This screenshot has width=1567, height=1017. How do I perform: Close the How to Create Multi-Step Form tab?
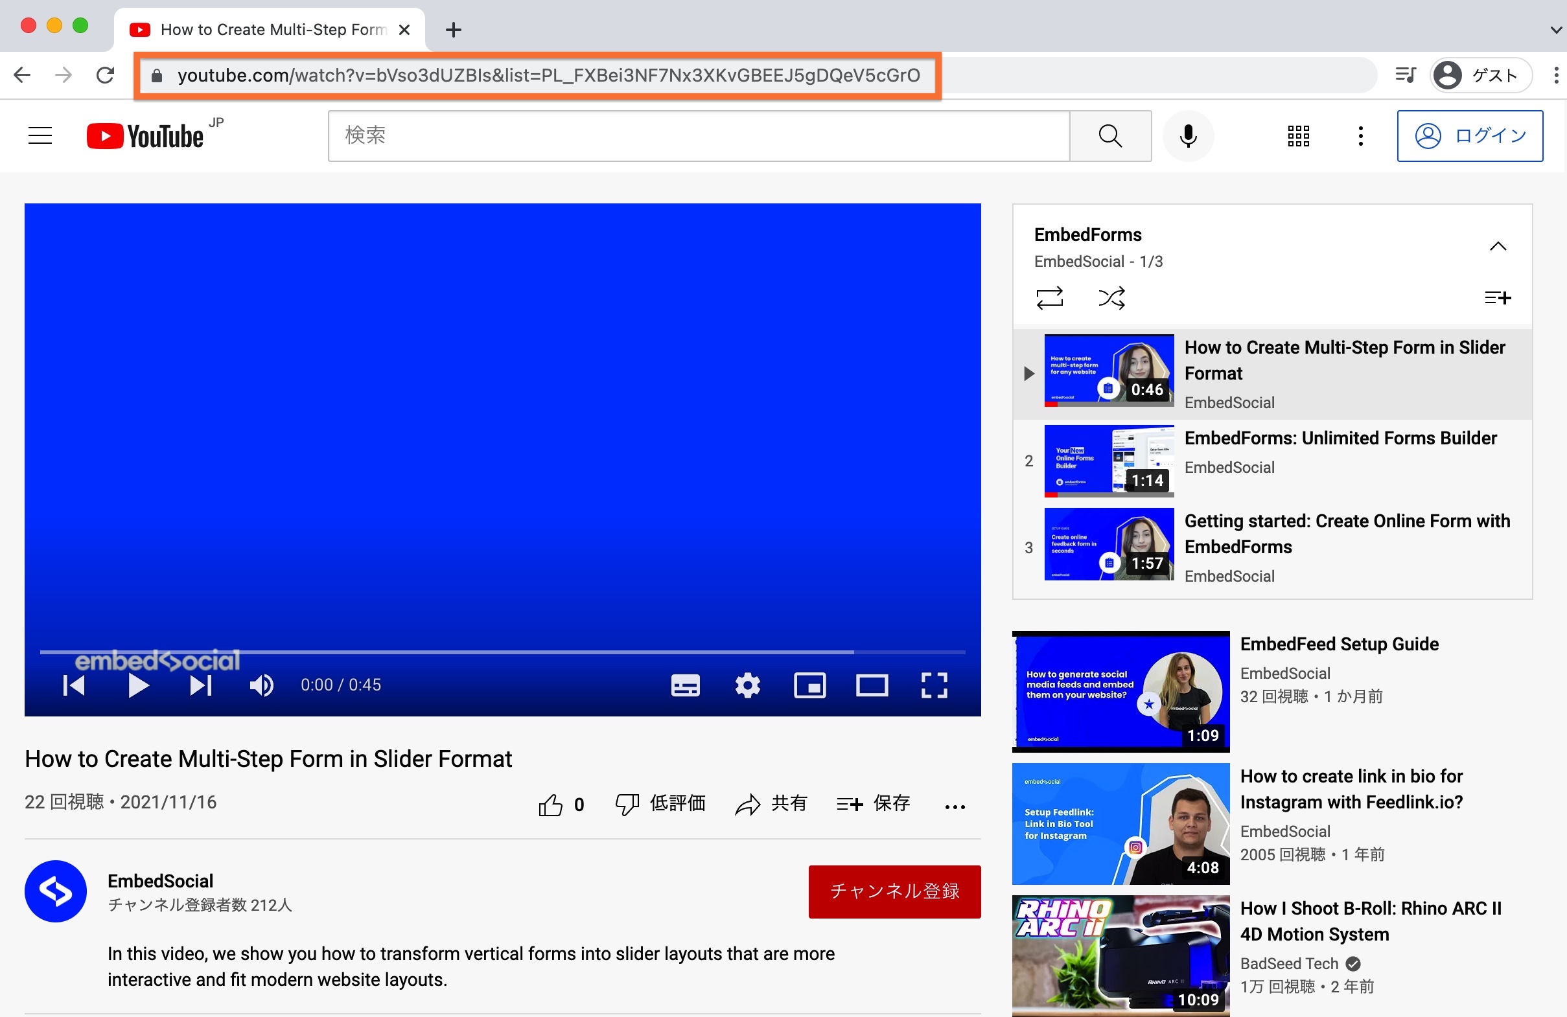(404, 30)
